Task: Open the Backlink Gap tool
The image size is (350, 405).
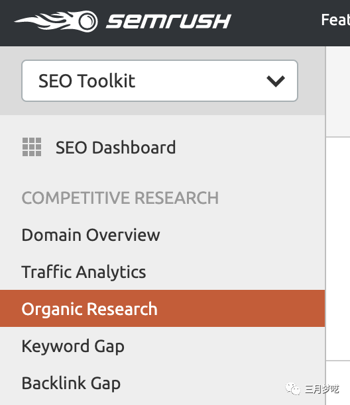Action: (x=71, y=383)
